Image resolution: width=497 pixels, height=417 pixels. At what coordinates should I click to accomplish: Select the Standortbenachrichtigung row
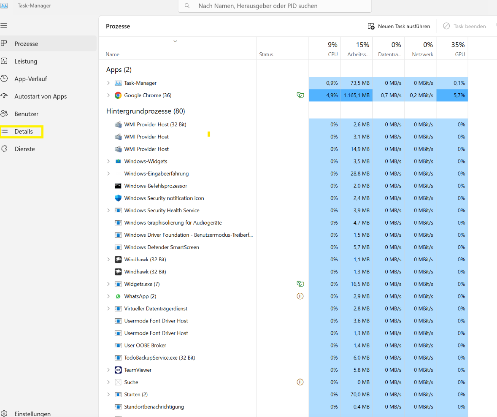pos(284,406)
